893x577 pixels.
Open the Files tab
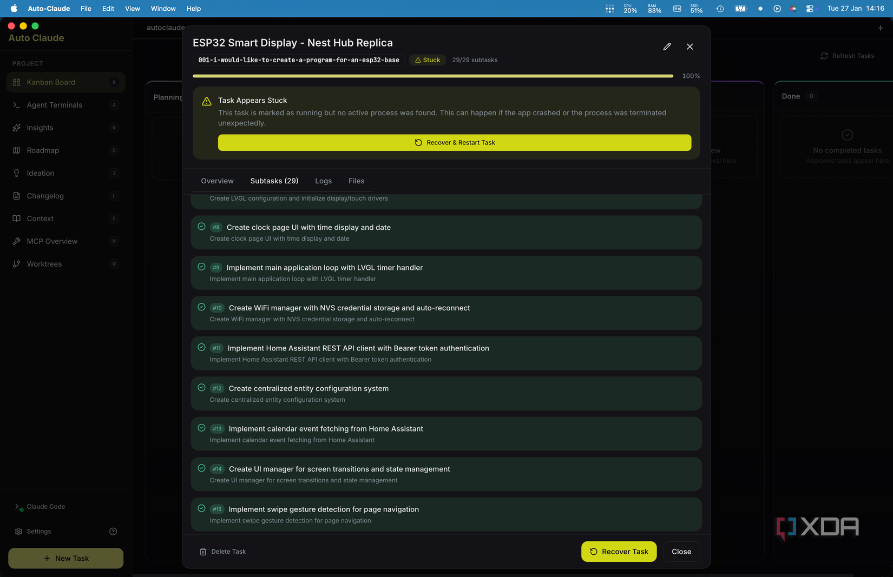point(356,181)
